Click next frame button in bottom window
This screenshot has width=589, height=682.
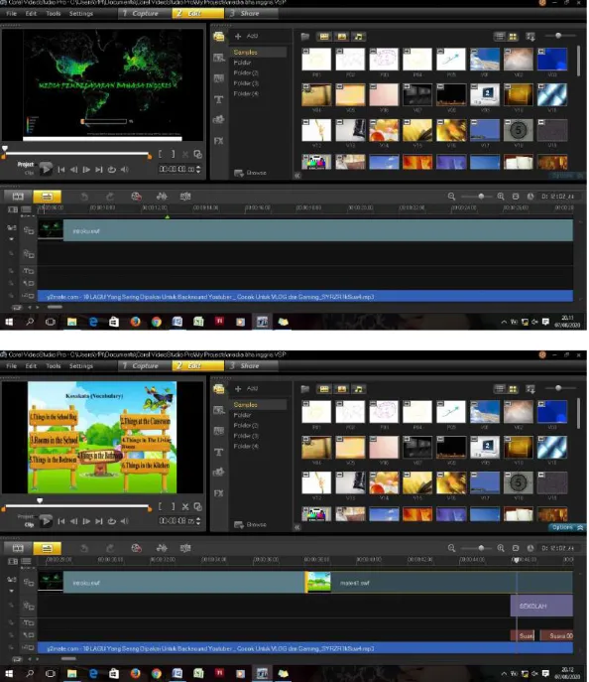86,521
